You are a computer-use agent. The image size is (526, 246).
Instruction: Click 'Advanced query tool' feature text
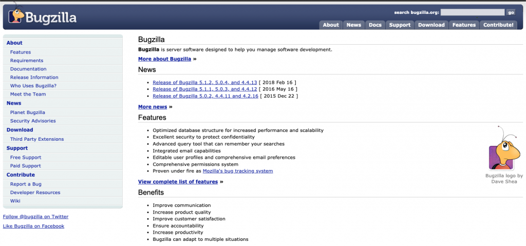pos(218,144)
